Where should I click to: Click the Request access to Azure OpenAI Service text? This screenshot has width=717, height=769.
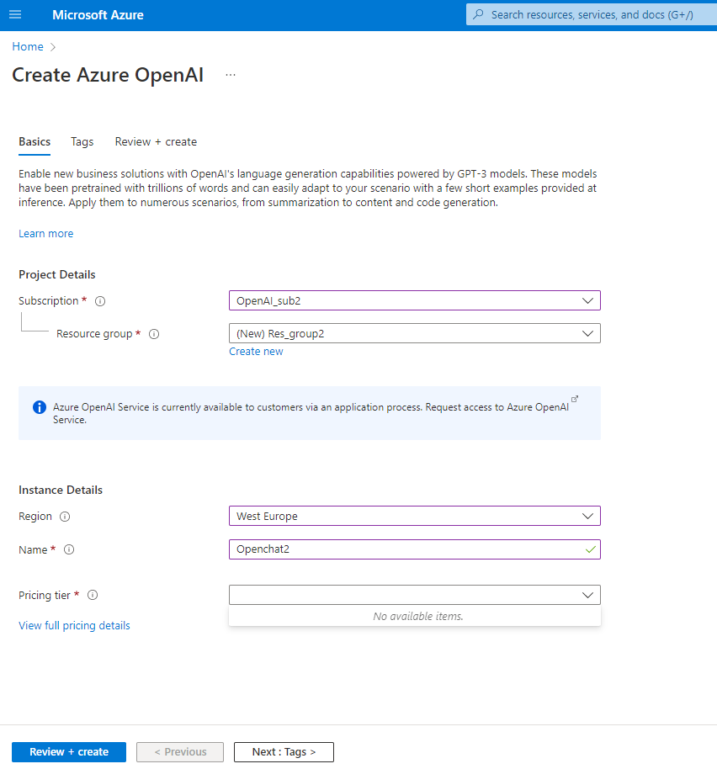[x=497, y=407]
